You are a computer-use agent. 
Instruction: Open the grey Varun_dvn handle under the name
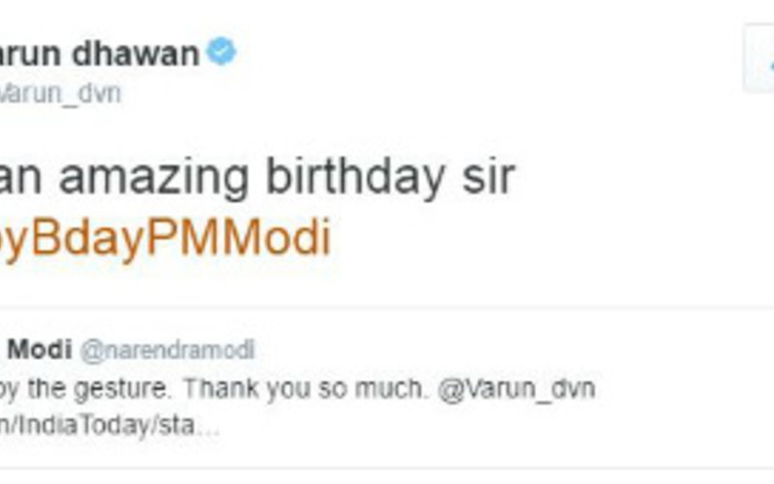coord(60,93)
